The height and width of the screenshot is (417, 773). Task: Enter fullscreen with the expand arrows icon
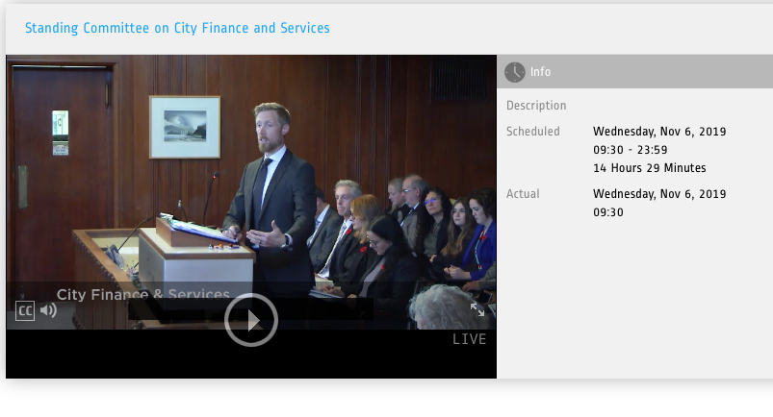477,309
